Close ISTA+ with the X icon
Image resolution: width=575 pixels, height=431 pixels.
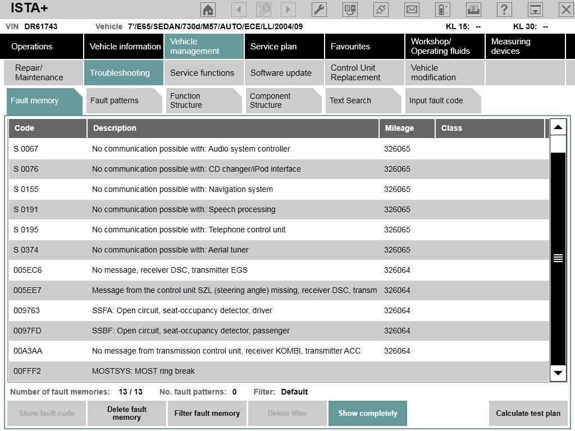[x=566, y=9]
